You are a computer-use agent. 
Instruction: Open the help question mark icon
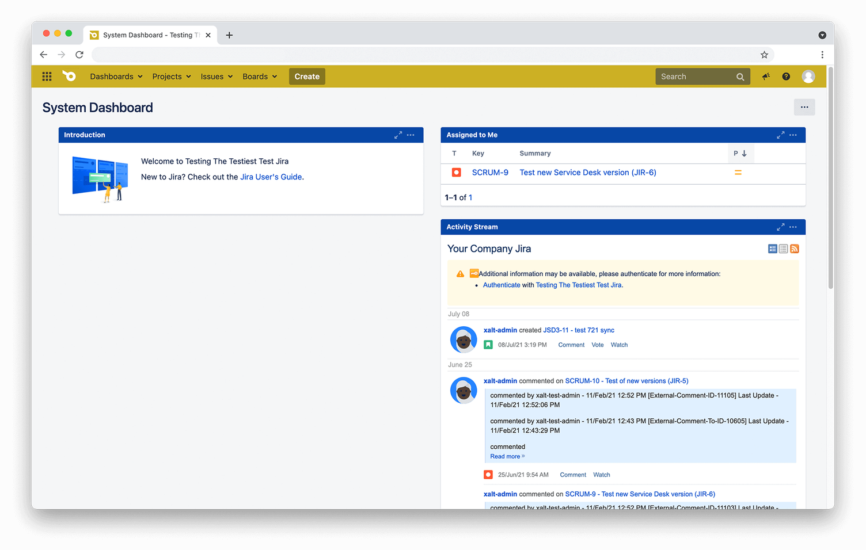click(786, 77)
